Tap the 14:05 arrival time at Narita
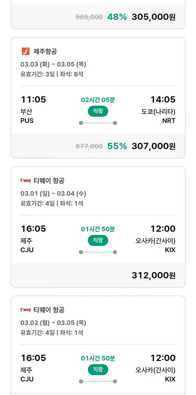Viewport: 196px width, 395px height. (x=163, y=100)
